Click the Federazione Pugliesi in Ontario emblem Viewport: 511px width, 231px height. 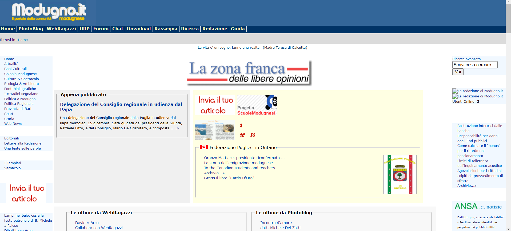[400, 175]
